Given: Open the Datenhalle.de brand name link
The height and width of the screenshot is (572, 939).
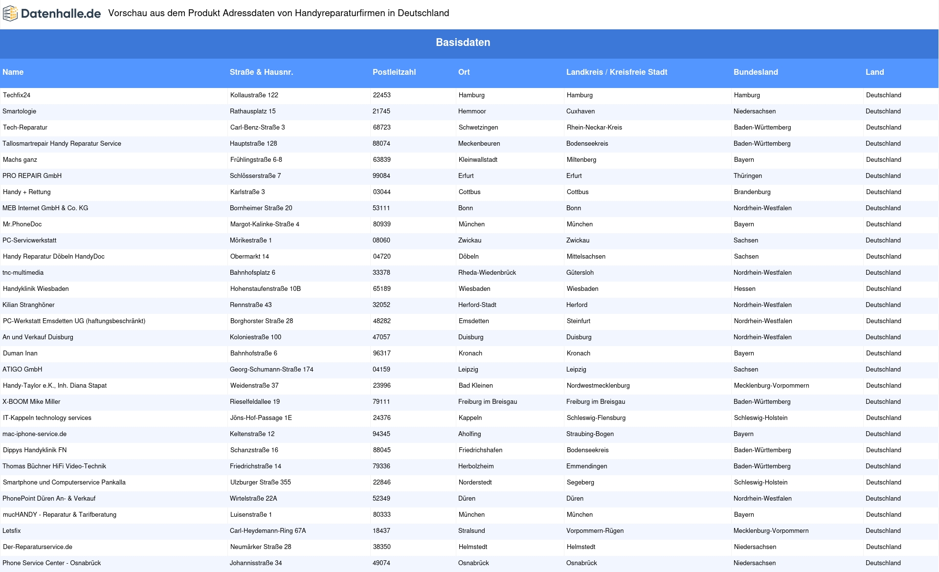Looking at the screenshot, I should pyautogui.click(x=61, y=14).
